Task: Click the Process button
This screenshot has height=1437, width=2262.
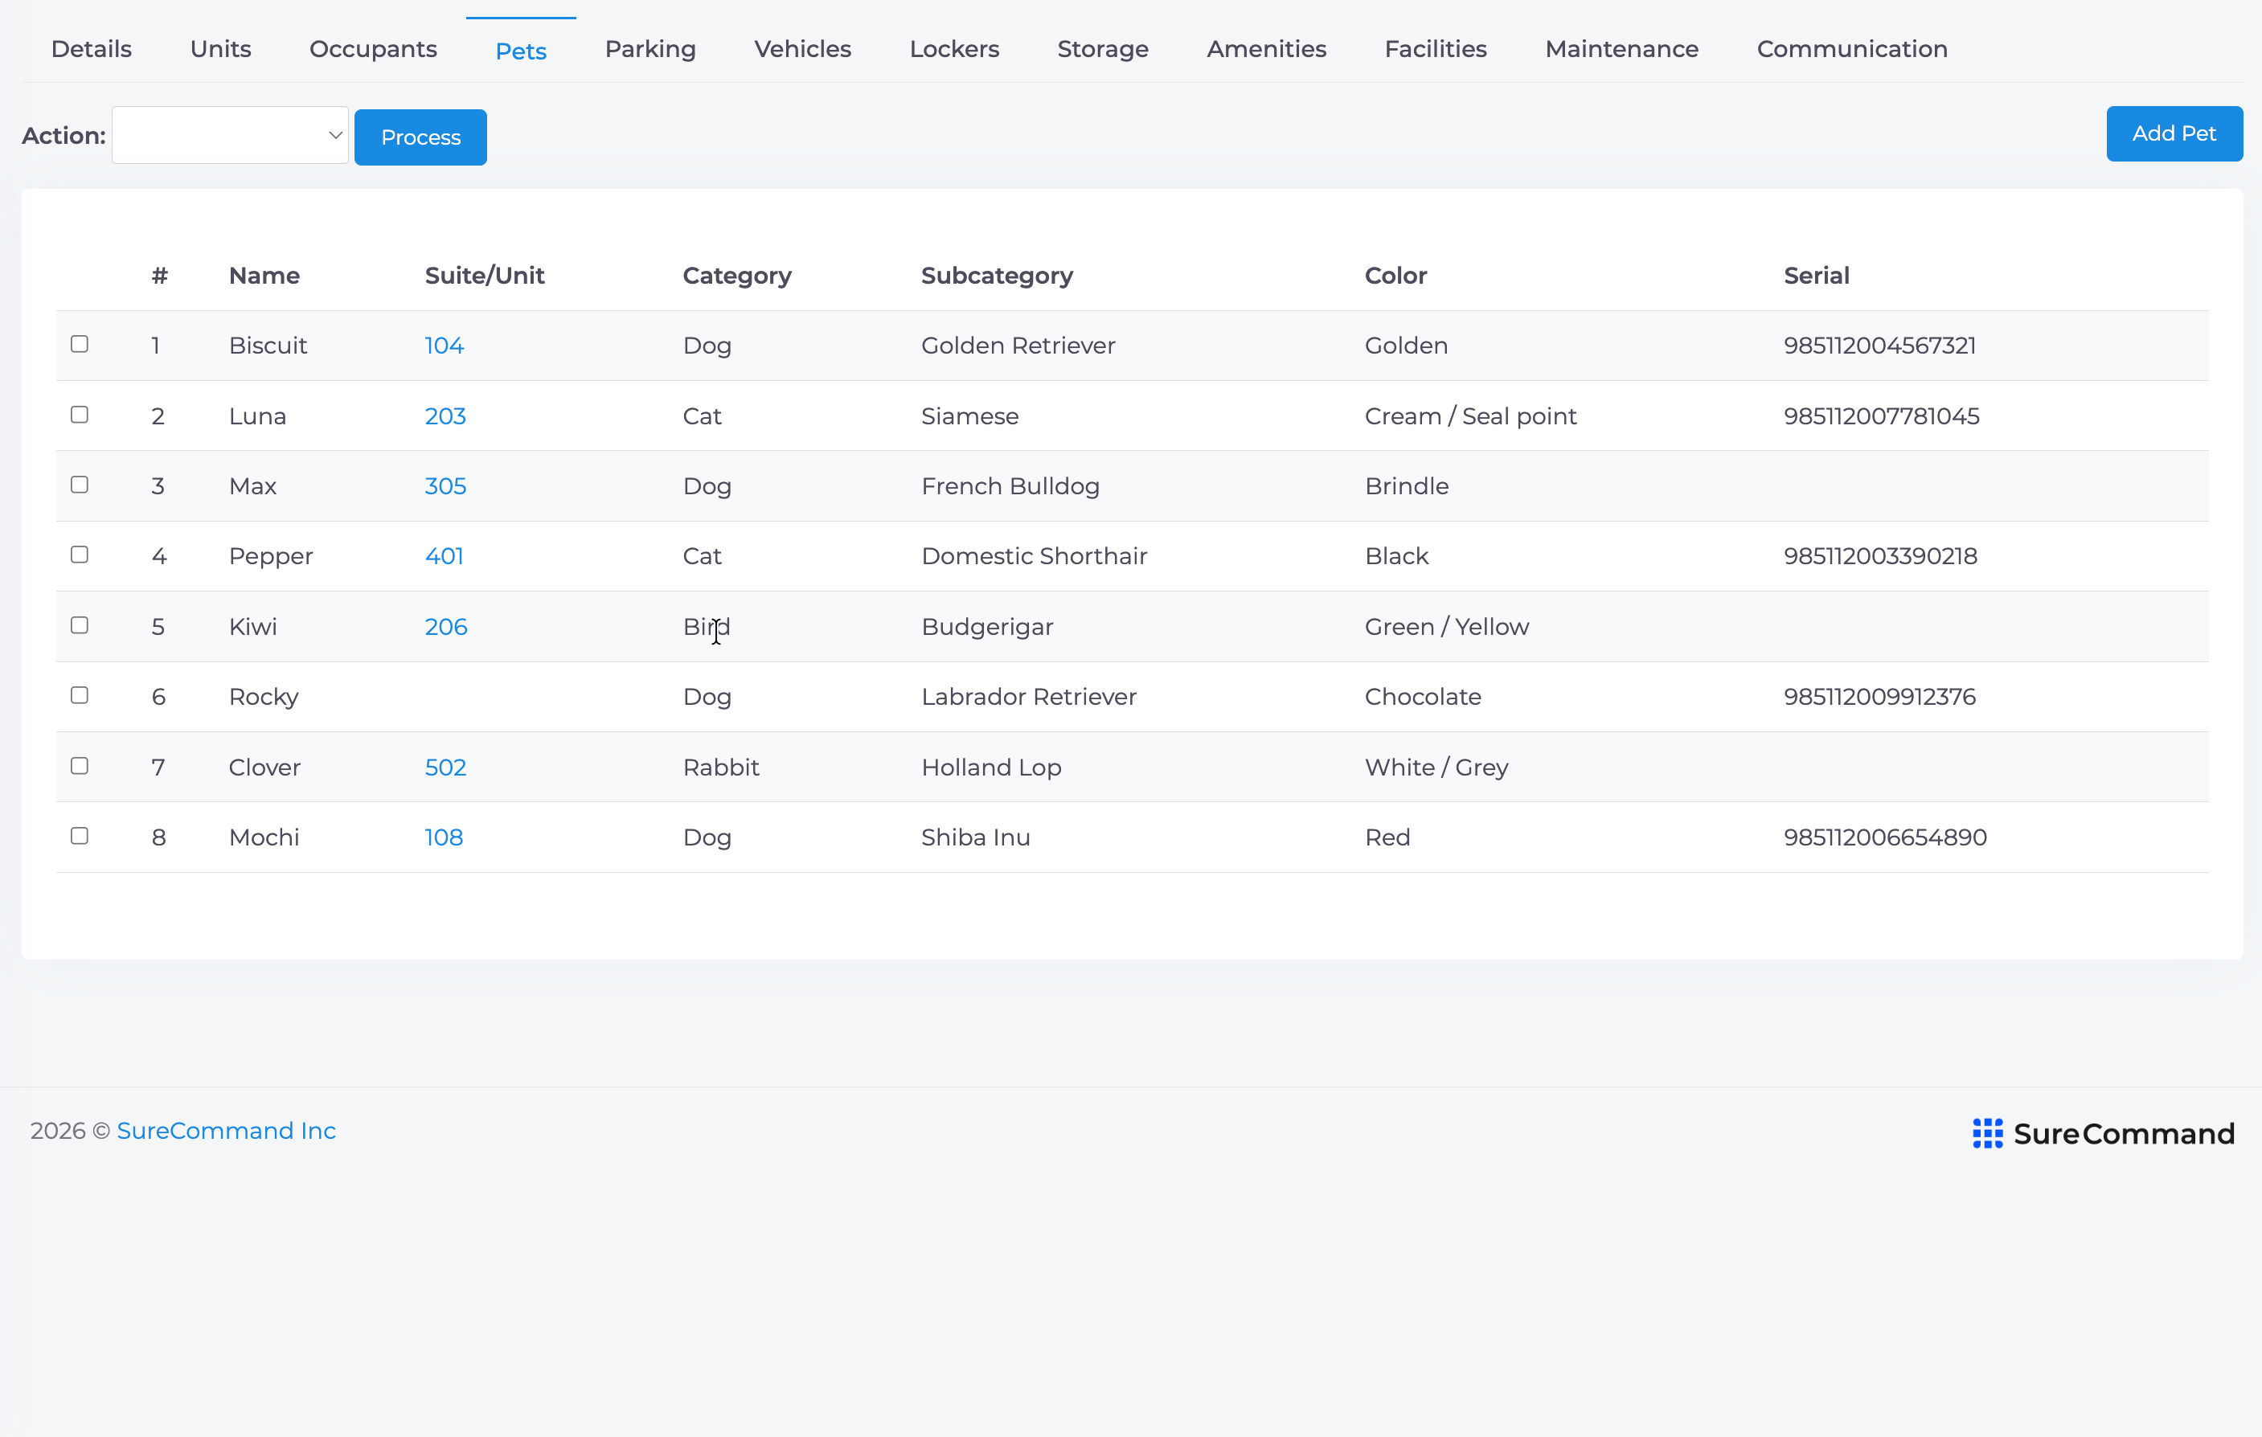Action: [x=421, y=137]
